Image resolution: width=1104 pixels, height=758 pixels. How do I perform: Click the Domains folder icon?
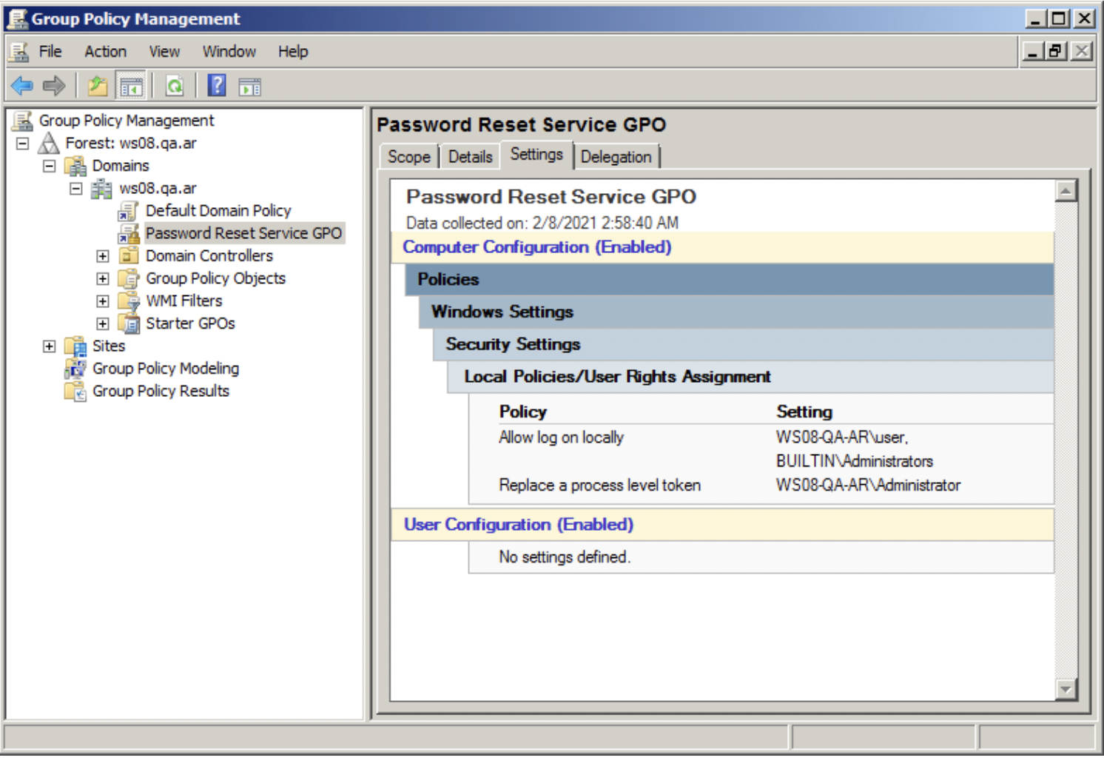pos(75,166)
